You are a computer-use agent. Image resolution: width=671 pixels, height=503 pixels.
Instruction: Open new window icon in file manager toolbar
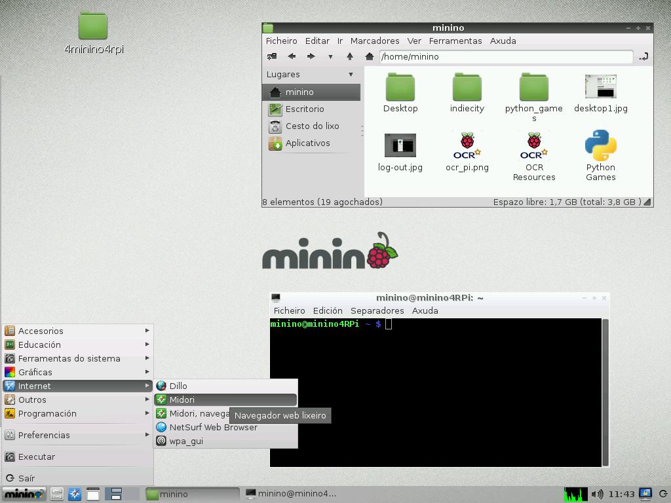(272, 56)
